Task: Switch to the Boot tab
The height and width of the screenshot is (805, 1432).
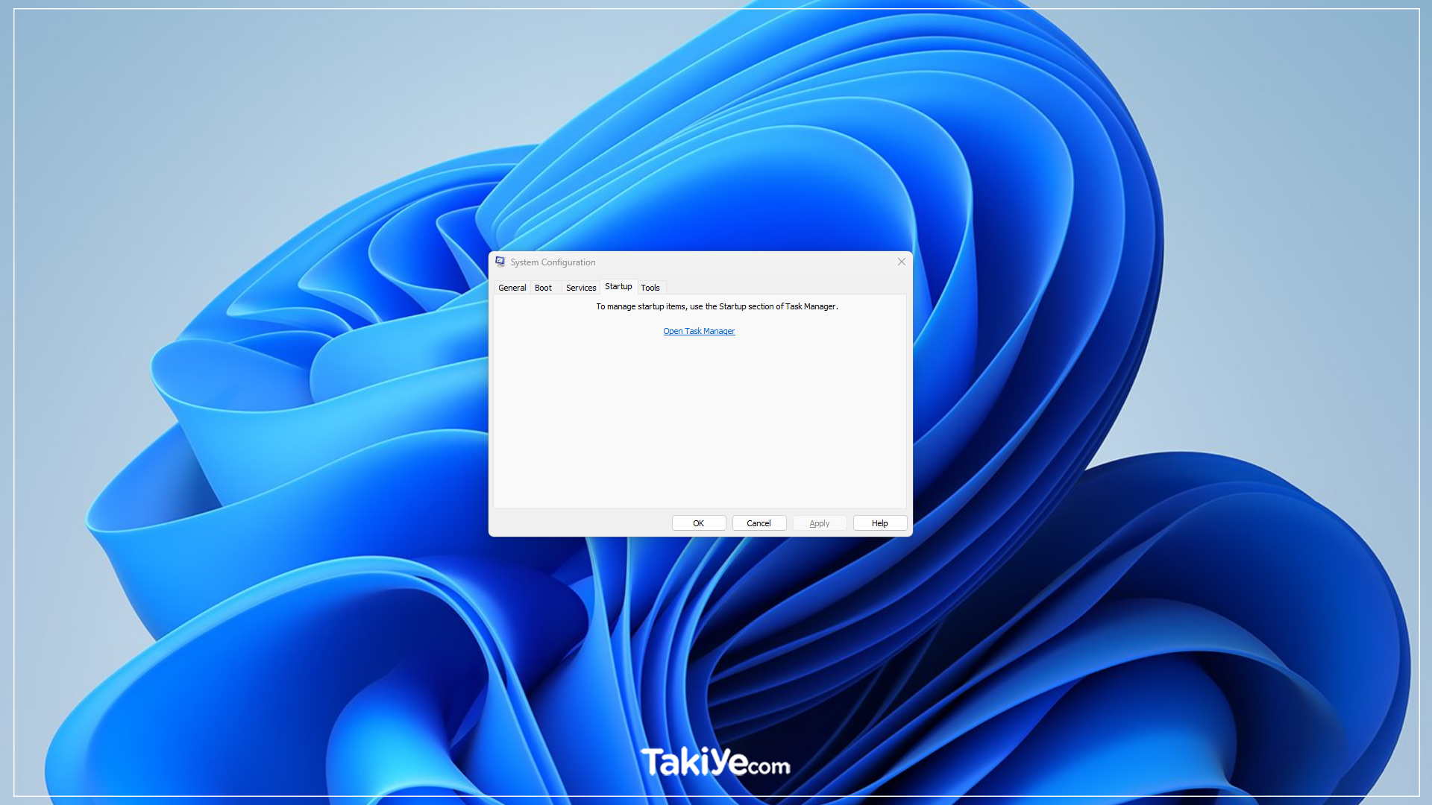Action: 543,287
